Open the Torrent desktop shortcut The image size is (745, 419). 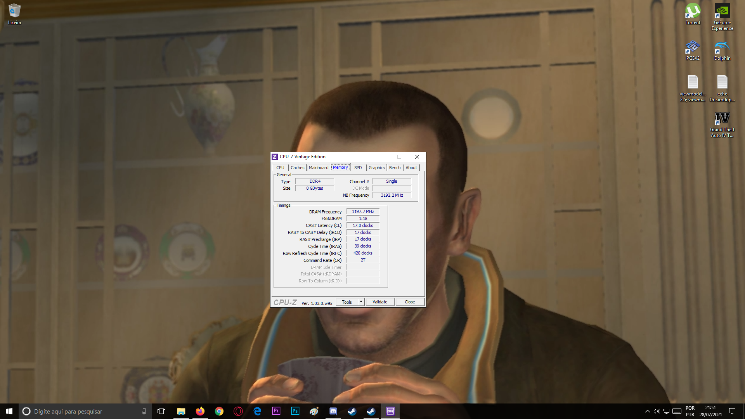693,14
